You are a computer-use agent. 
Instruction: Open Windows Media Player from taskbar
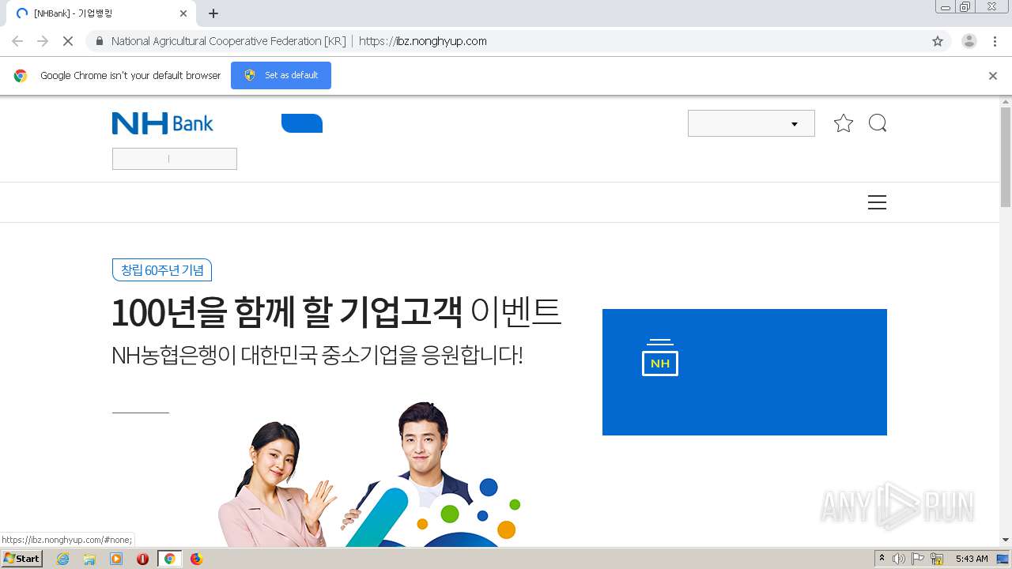(x=116, y=559)
